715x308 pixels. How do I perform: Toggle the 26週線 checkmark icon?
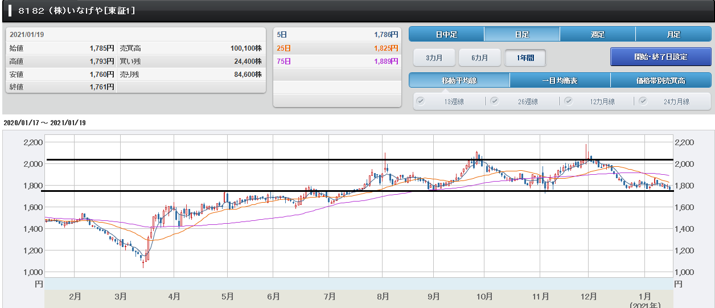point(494,101)
